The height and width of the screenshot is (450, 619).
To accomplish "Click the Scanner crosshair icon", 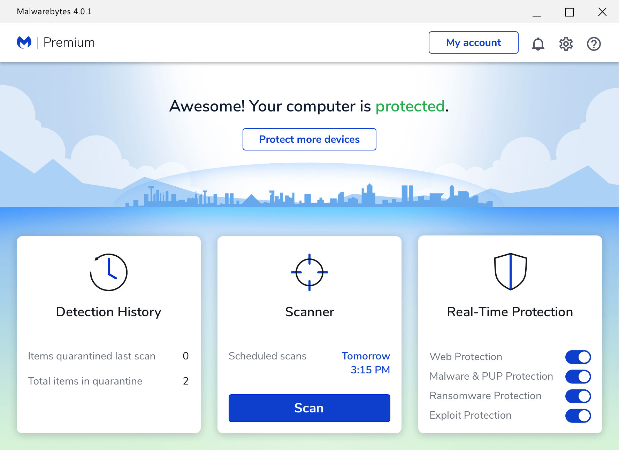I will coord(309,272).
